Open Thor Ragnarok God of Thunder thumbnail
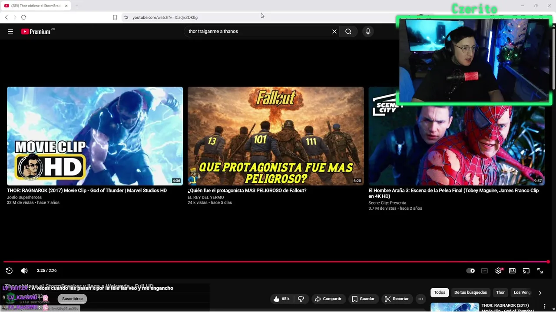This screenshot has width=556, height=312. tap(95, 136)
